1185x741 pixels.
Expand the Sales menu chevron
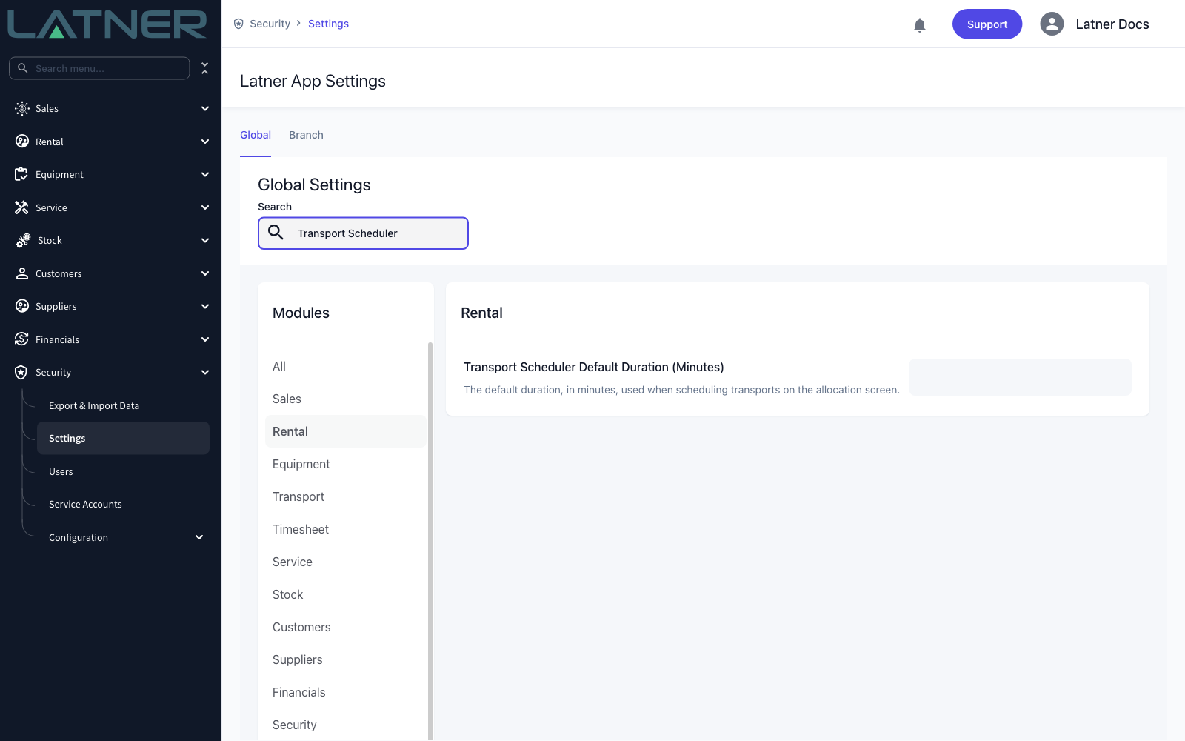[x=205, y=108]
